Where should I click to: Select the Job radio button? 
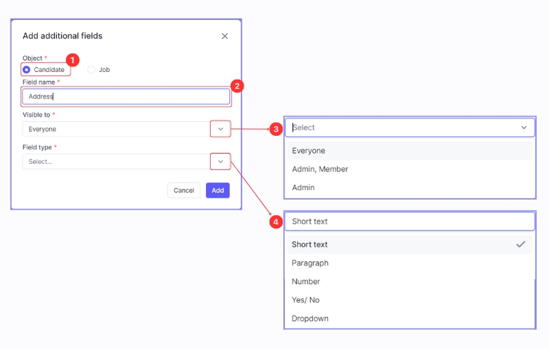click(x=91, y=70)
